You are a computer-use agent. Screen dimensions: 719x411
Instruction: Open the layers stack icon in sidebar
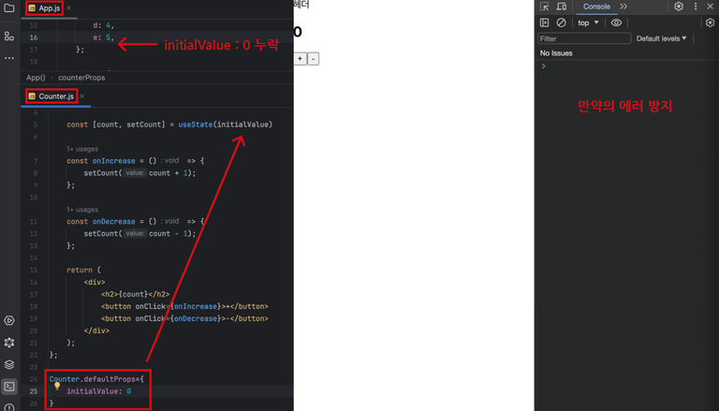pyautogui.click(x=9, y=364)
